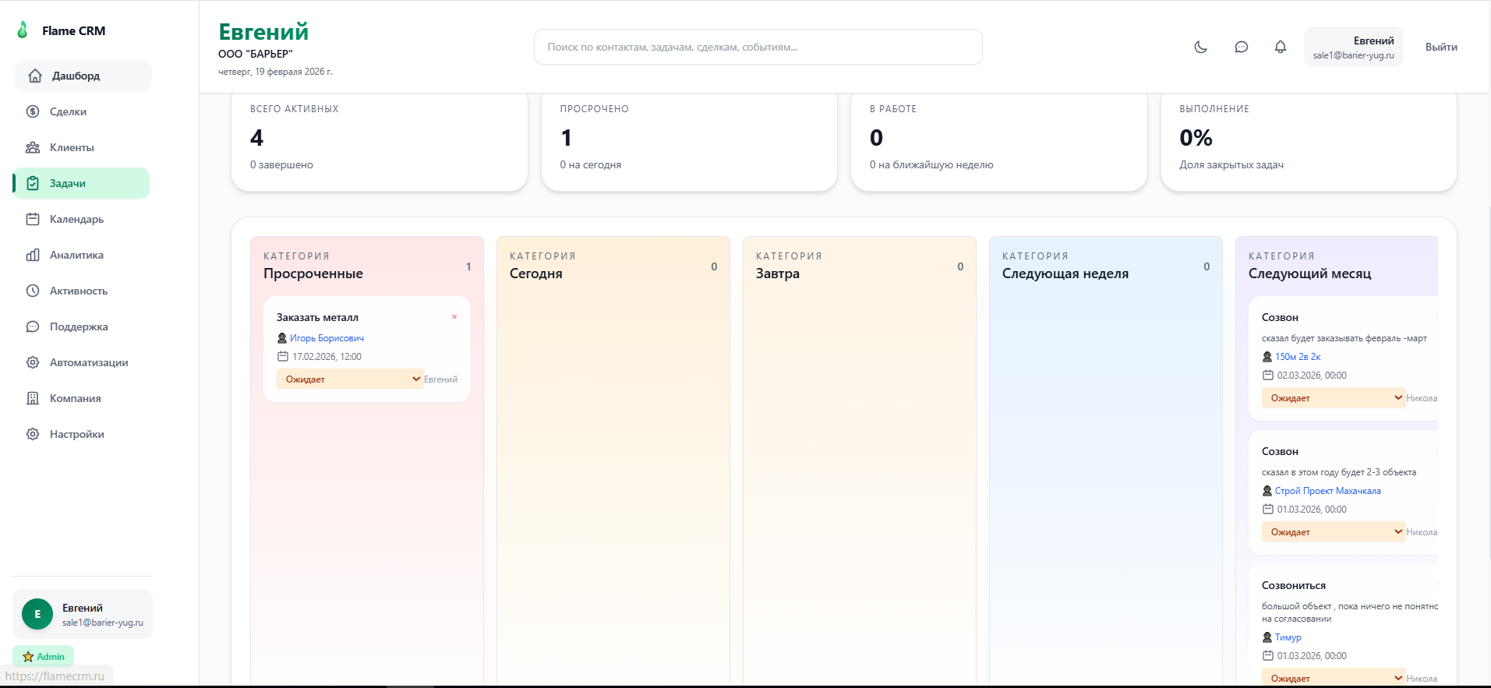The width and height of the screenshot is (1491, 688).
Task: Open the Строй Проект Махачкала contact link
Action: tap(1327, 491)
